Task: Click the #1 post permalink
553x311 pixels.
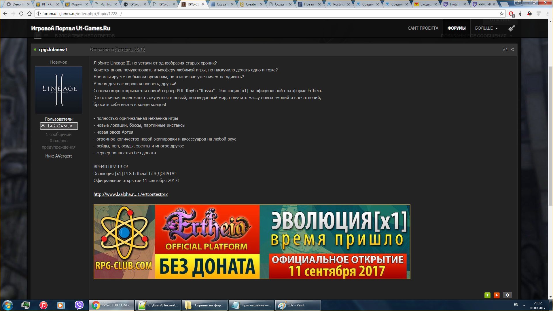Action: click(505, 50)
